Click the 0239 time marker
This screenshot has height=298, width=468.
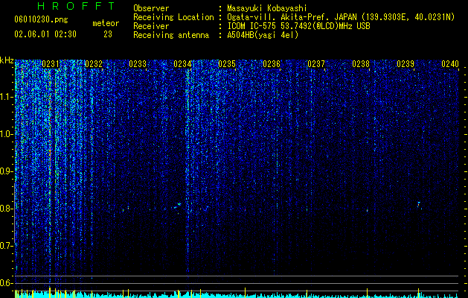(x=406, y=64)
